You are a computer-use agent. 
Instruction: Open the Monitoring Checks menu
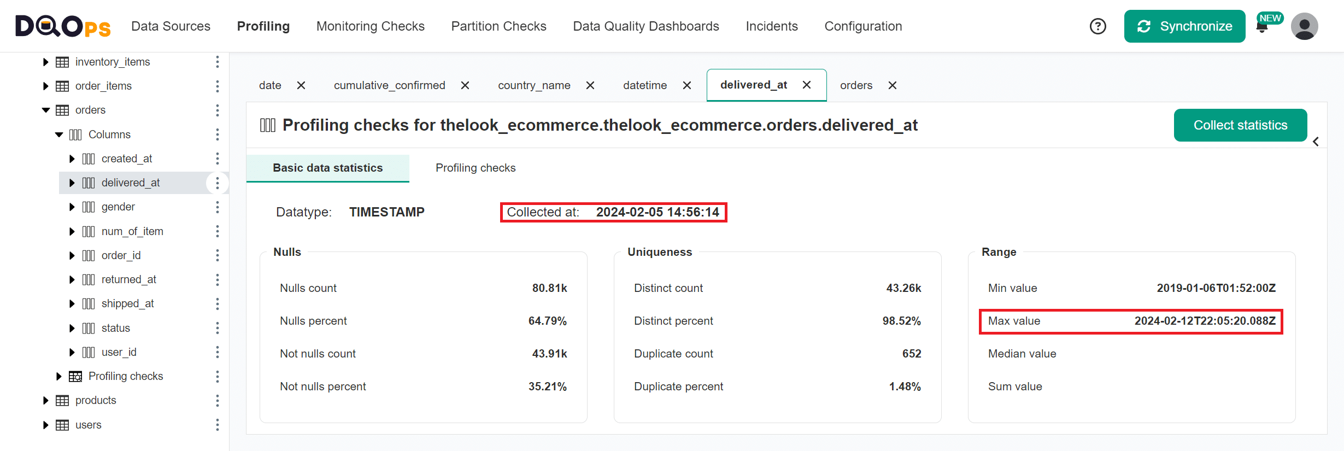point(370,26)
